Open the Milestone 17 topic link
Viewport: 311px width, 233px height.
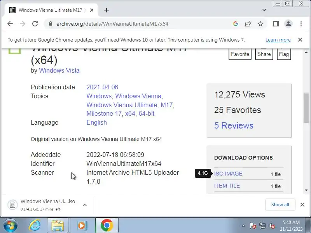(104, 113)
